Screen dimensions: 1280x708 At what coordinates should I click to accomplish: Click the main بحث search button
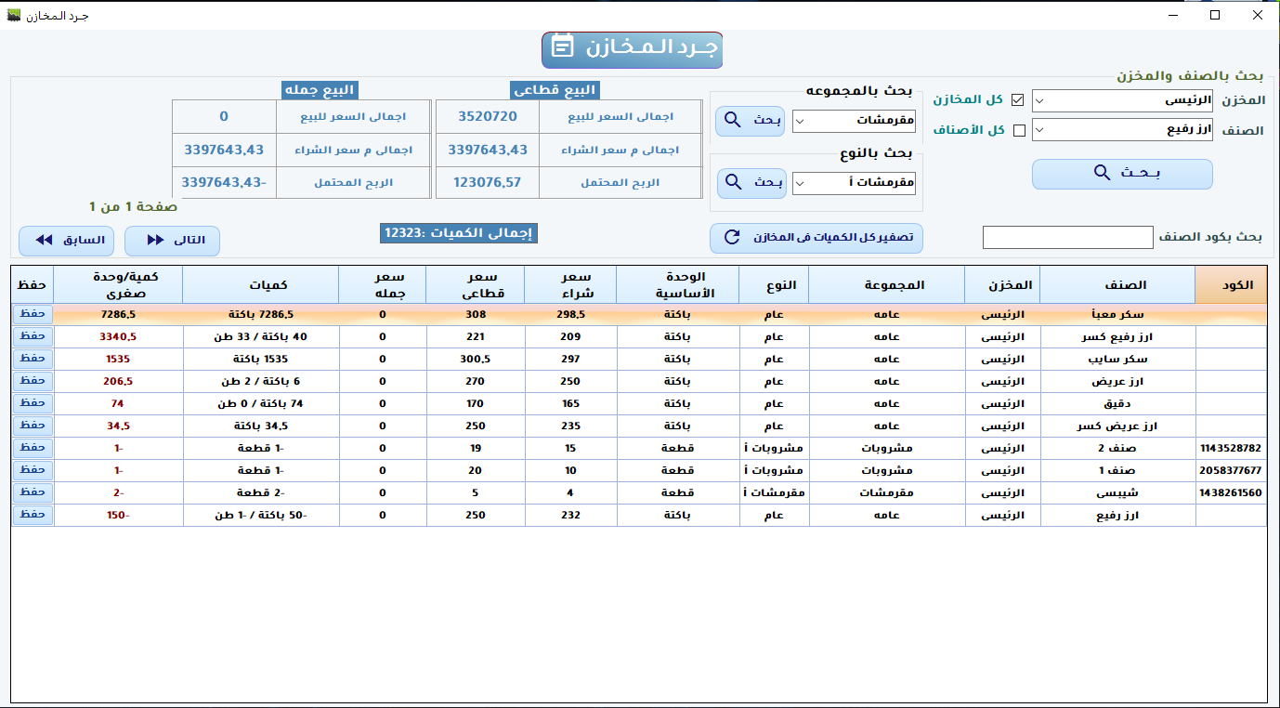(x=1120, y=174)
